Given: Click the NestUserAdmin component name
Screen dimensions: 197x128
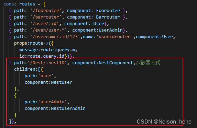Looking at the screenshot, I should (68, 108).
